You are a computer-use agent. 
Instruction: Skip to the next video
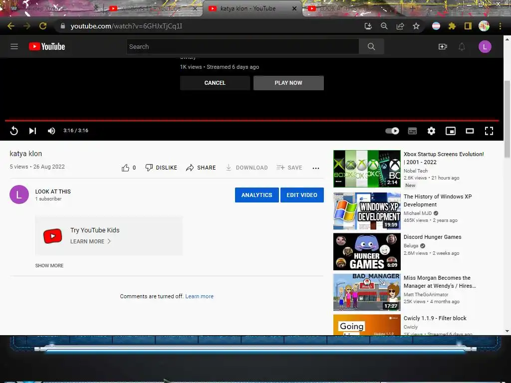click(32, 131)
